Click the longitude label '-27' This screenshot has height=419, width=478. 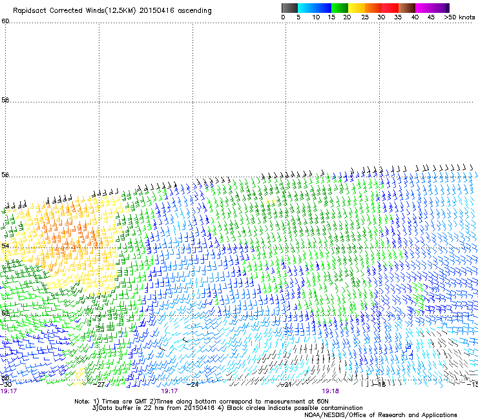point(99,385)
